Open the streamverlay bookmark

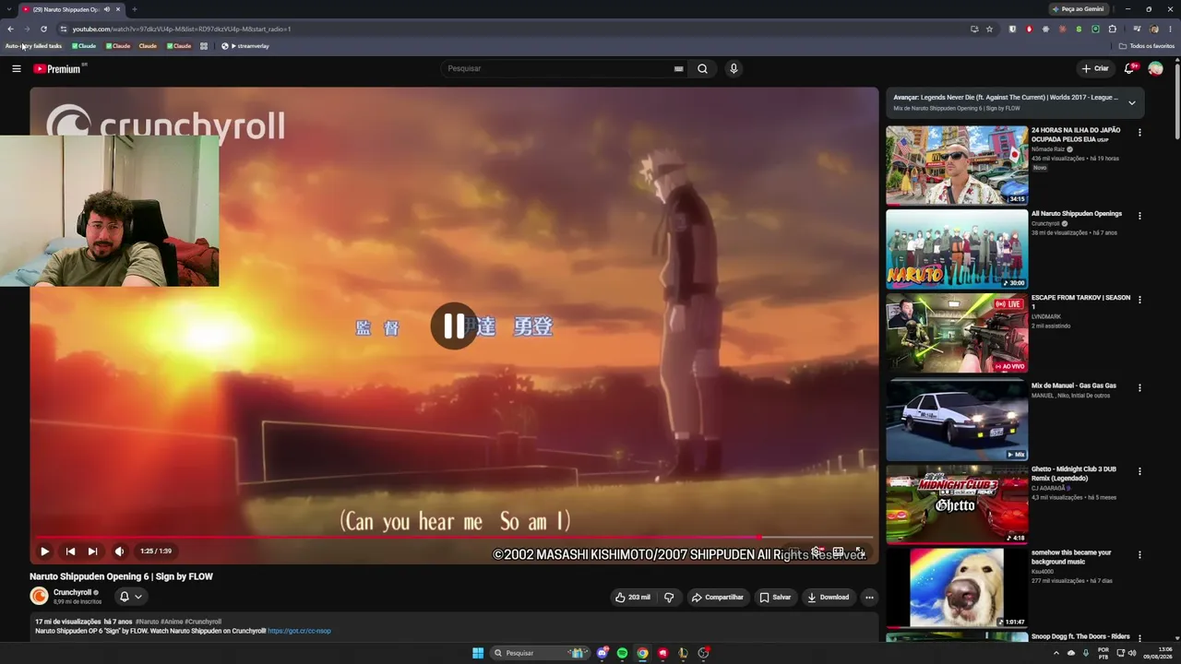click(x=245, y=46)
